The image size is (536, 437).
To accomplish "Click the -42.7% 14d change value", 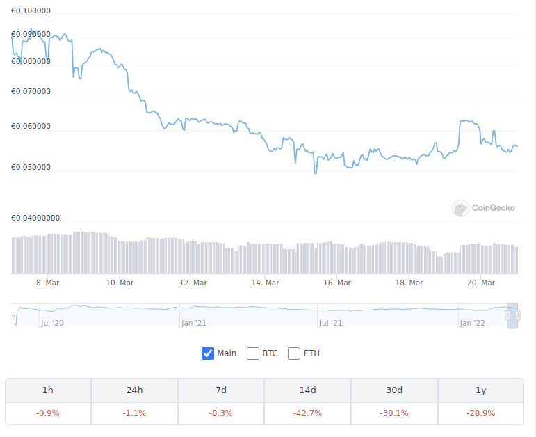I will coord(308,413).
